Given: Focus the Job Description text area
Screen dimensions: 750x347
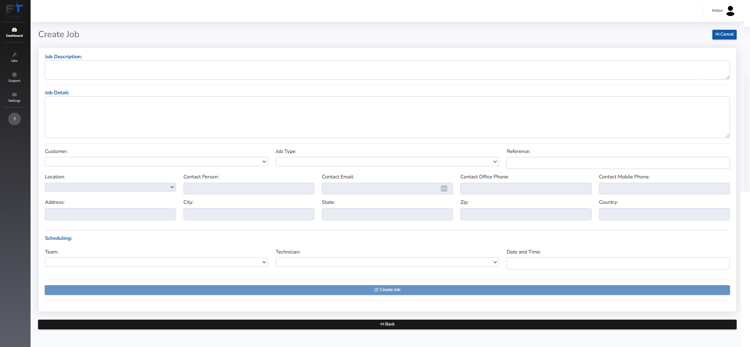Looking at the screenshot, I should click(x=387, y=70).
